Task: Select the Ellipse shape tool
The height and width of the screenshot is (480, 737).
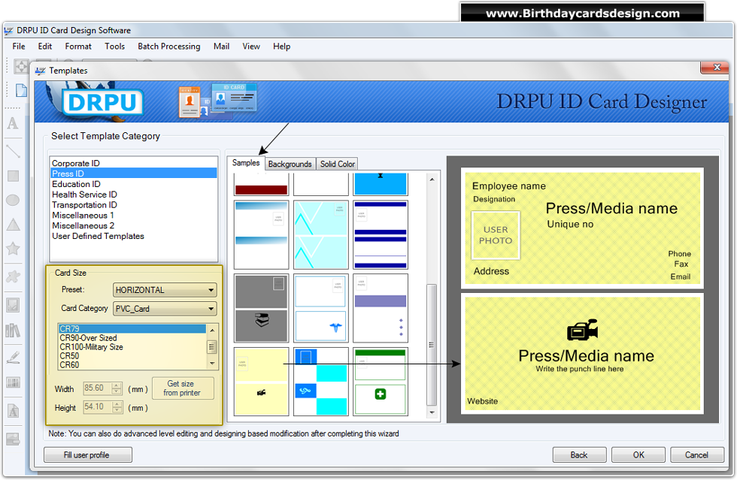Action: (x=13, y=200)
